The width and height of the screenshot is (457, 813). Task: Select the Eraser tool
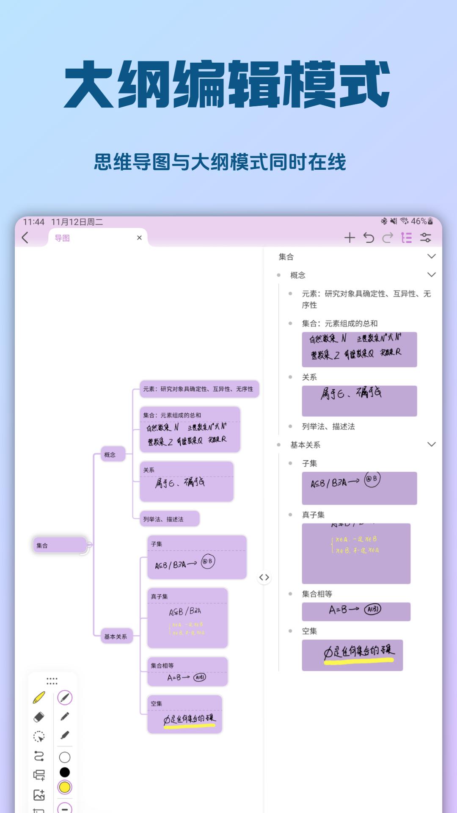click(39, 717)
